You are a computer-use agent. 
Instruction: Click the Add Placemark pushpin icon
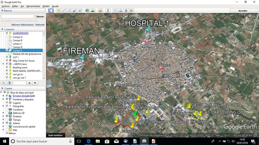pyautogui.click(x=59, y=11)
